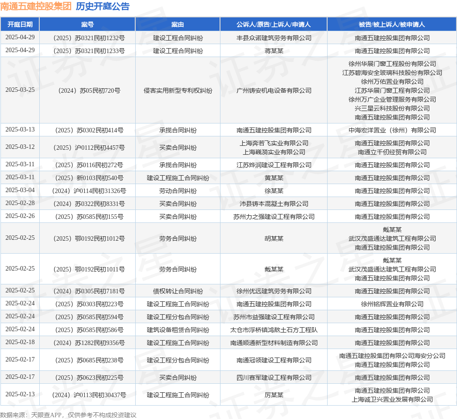Select plaintiff 广州铸安机电设备有限公司
The height and width of the screenshot is (419, 457).
274,90
